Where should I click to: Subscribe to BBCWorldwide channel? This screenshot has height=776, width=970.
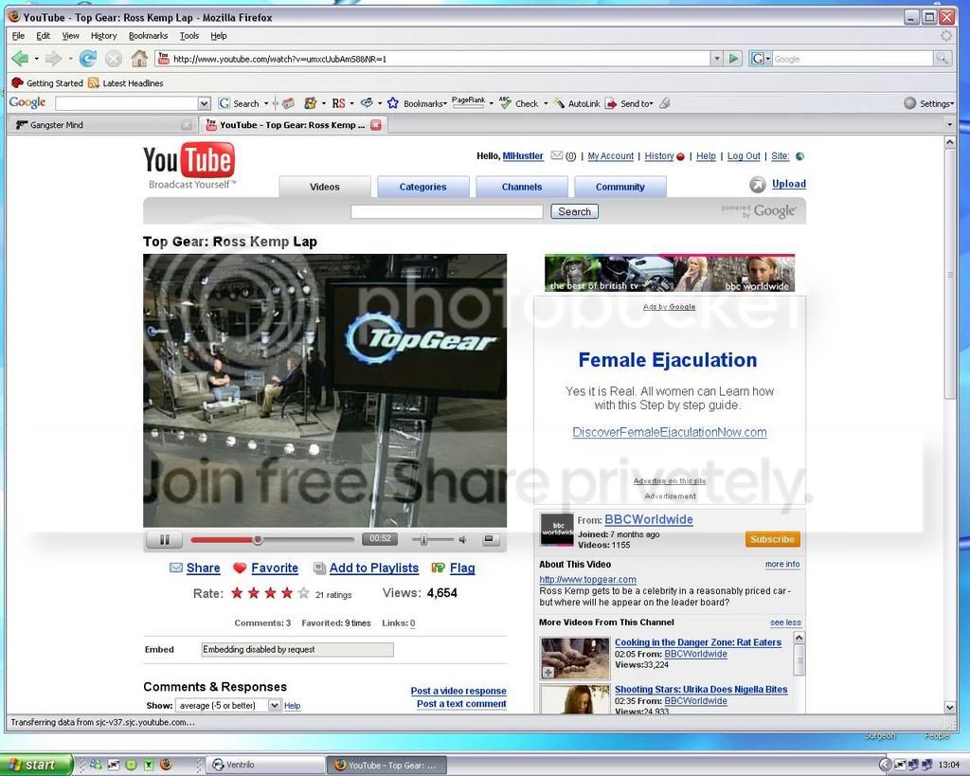tap(772, 539)
